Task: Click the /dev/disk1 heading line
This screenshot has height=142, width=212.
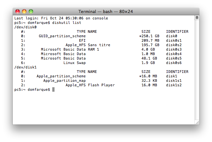Action: [26, 67]
